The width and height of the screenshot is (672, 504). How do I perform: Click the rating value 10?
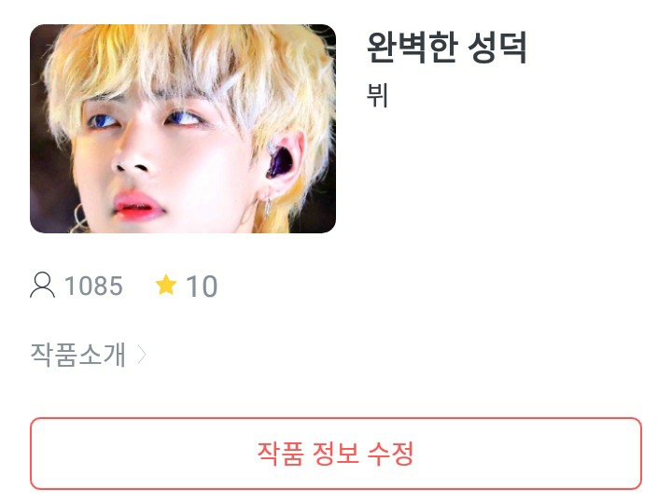pyautogui.click(x=202, y=287)
